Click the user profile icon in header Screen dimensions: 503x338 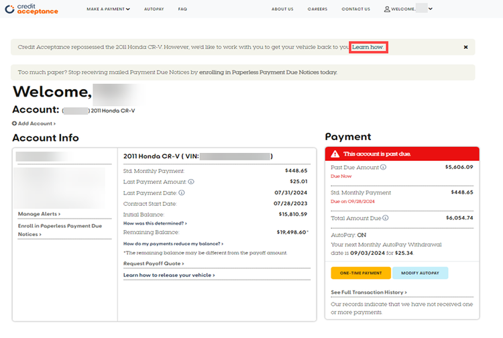pos(387,9)
